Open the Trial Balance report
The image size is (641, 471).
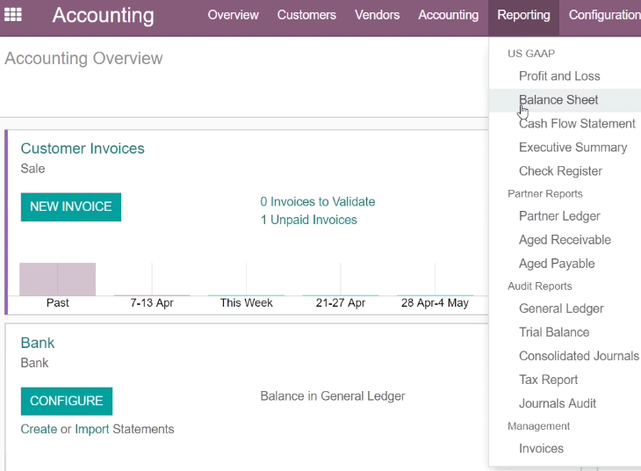tap(554, 332)
